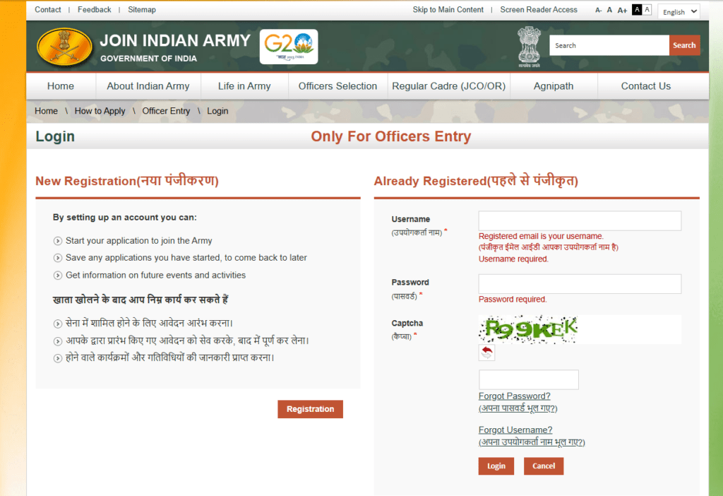Click the Contact link in top bar
This screenshot has height=496, width=723.
coord(47,10)
